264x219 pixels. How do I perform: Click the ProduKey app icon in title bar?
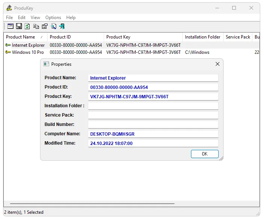click(x=9, y=8)
